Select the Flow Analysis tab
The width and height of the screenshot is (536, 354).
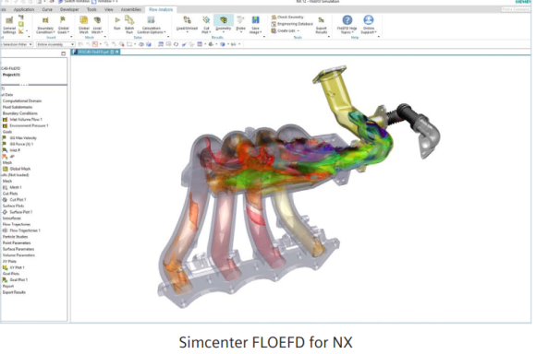161,9
